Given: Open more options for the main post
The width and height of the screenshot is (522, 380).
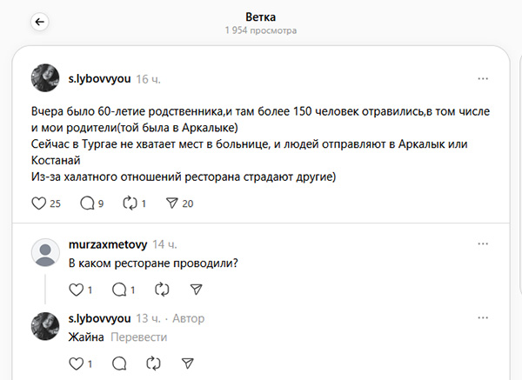Looking at the screenshot, I should (x=483, y=78).
